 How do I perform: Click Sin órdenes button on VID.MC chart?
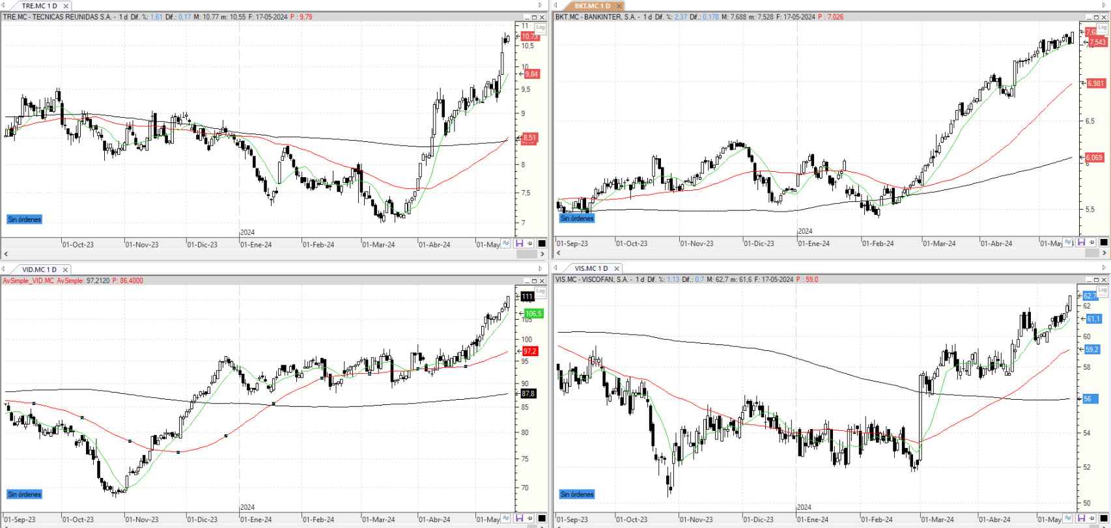point(24,494)
